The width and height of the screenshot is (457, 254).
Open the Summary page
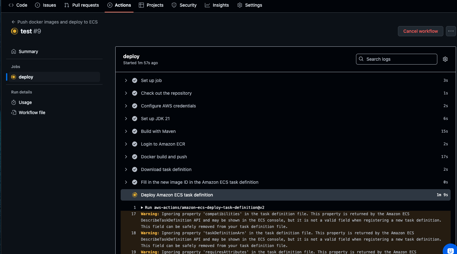pyautogui.click(x=28, y=51)
